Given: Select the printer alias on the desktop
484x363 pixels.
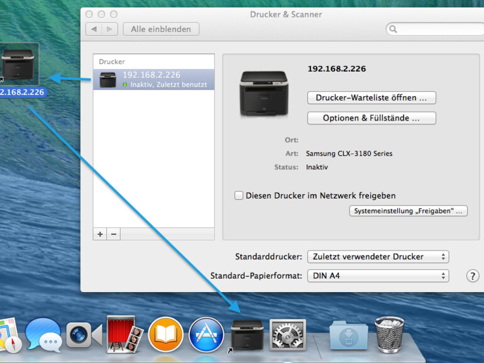Looking at the screenshot, I should [x=18, y=64].
